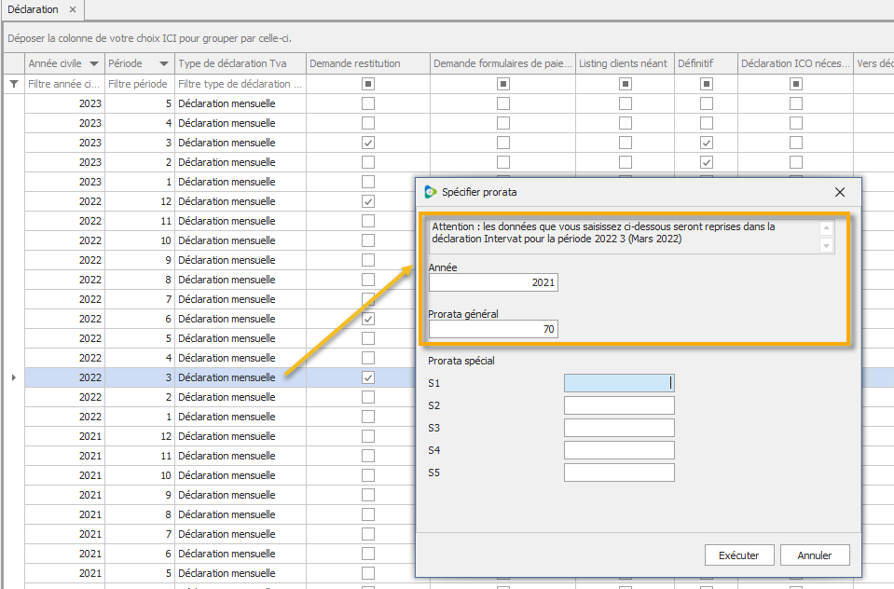Click the scroll-up arrow of the Attention message
Screen dimensions: 894x589
click(826, 228)
